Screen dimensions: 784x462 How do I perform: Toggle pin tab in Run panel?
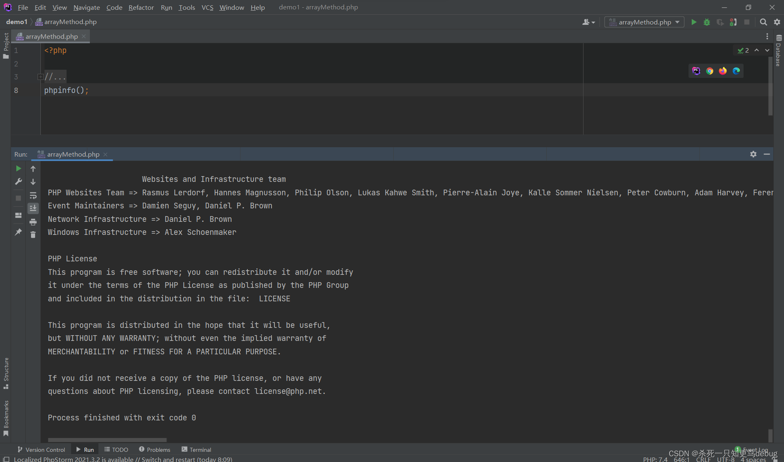pos(18,232)
